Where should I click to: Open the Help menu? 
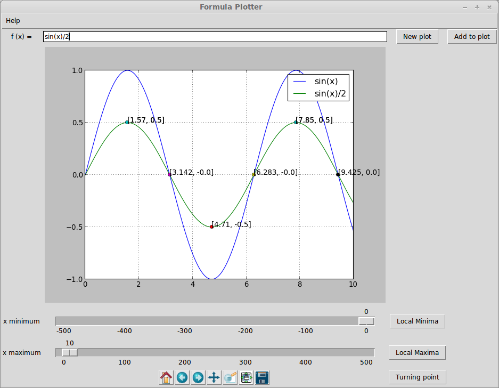pos(12,20)
